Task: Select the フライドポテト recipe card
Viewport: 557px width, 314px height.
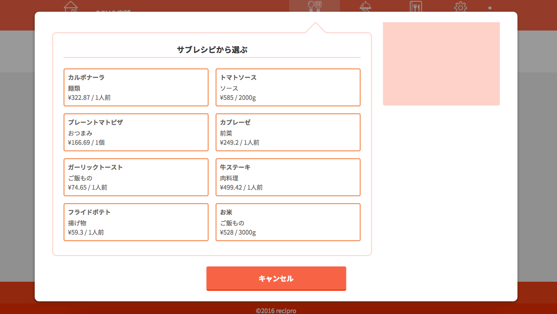Action: click(136, 222)
